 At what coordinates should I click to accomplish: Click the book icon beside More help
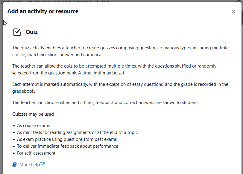tap(15, 164)
